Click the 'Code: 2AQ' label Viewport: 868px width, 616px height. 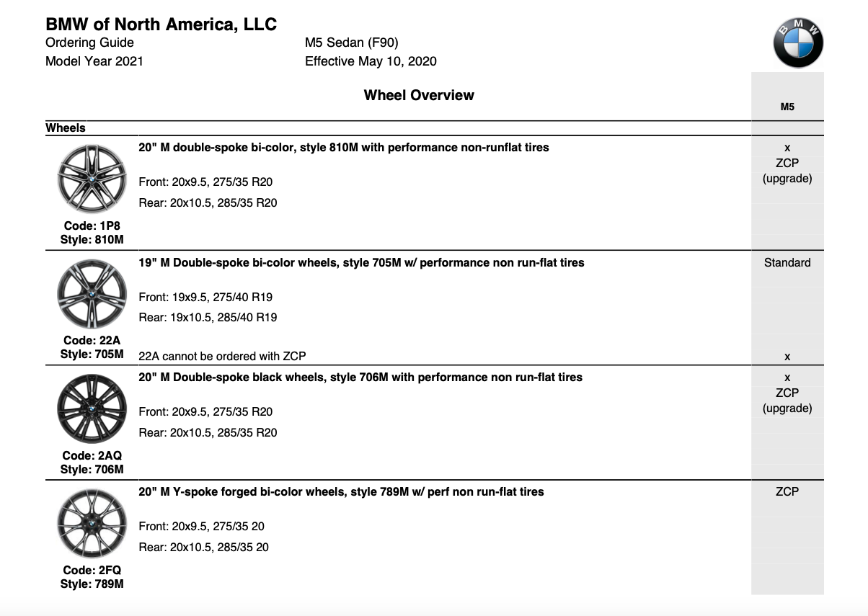tap(92, 455)
